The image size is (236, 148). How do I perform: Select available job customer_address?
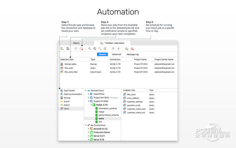135,102
